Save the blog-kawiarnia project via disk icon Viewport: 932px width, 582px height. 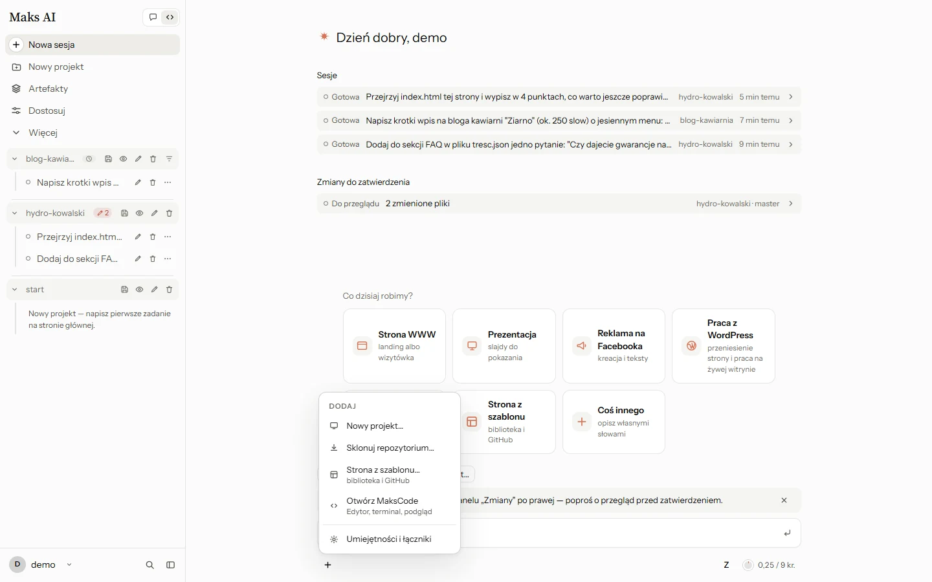point(108,159)
